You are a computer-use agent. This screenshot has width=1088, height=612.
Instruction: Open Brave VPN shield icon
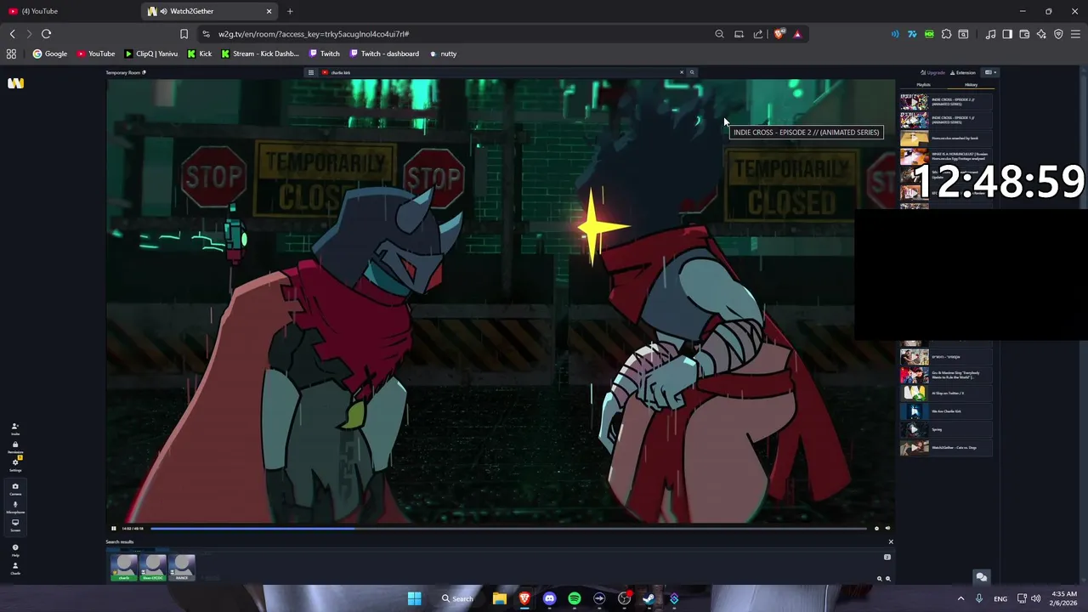(1058, 34)
